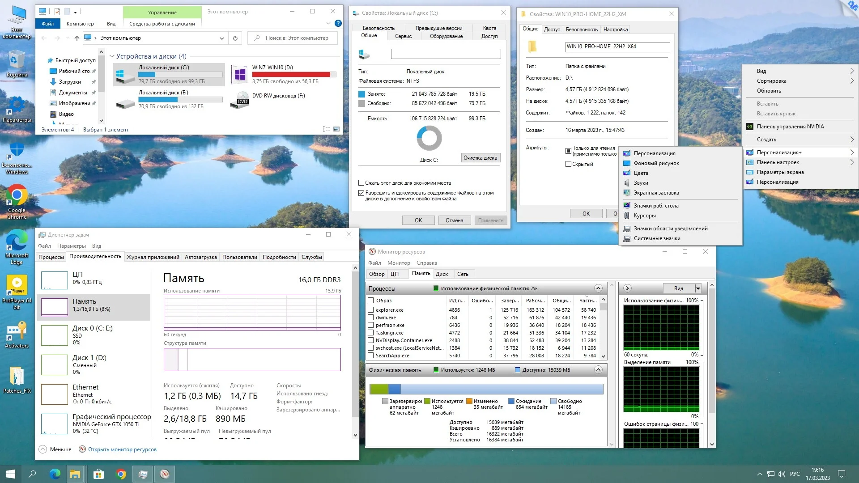
Task: Select Background picture in context menu
Action: [656, 163]
